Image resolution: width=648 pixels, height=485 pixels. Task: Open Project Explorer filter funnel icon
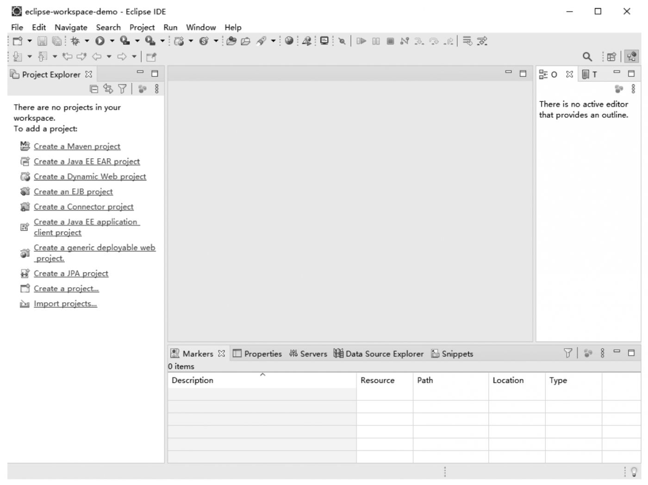(122, 88)
